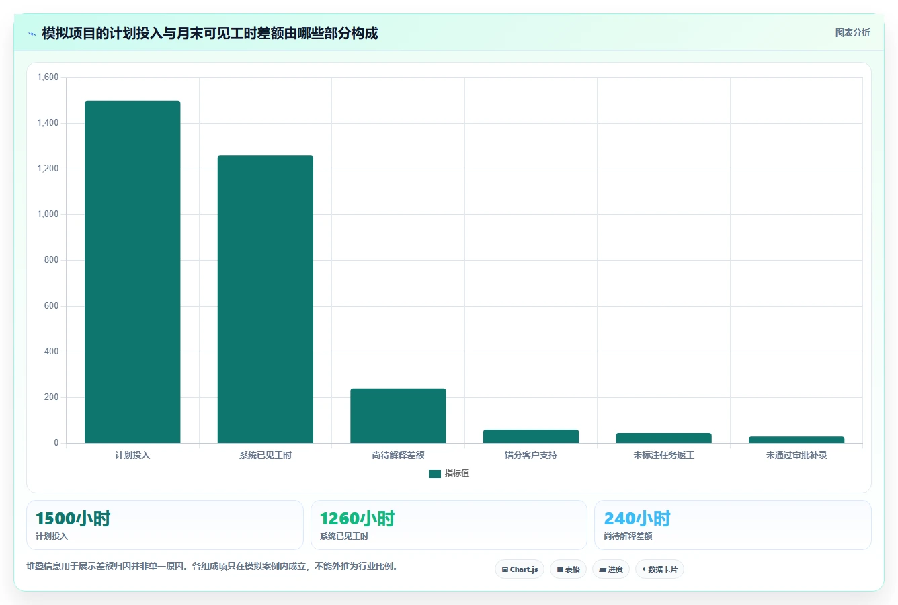
Task: Click the lightning icon beside the chart title
Action: coord(32,34)
